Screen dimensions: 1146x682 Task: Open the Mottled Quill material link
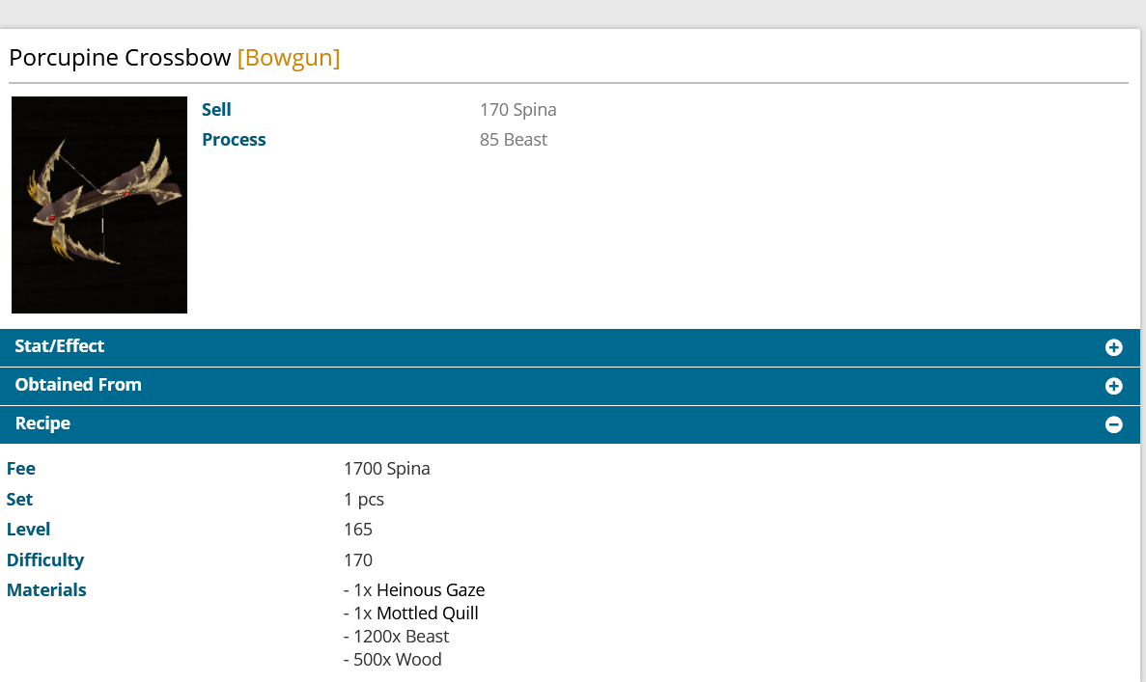(427, 614)
